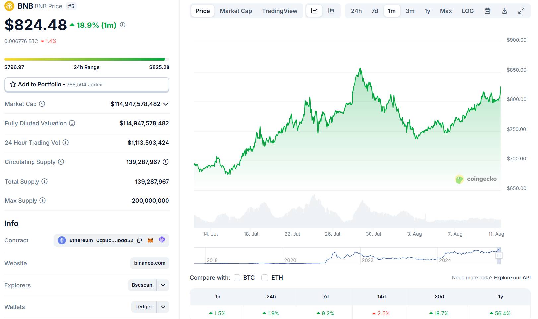Follow the Explore our API link
The width and height of the screenshot is (538, 319).
(x=512, y=278)
